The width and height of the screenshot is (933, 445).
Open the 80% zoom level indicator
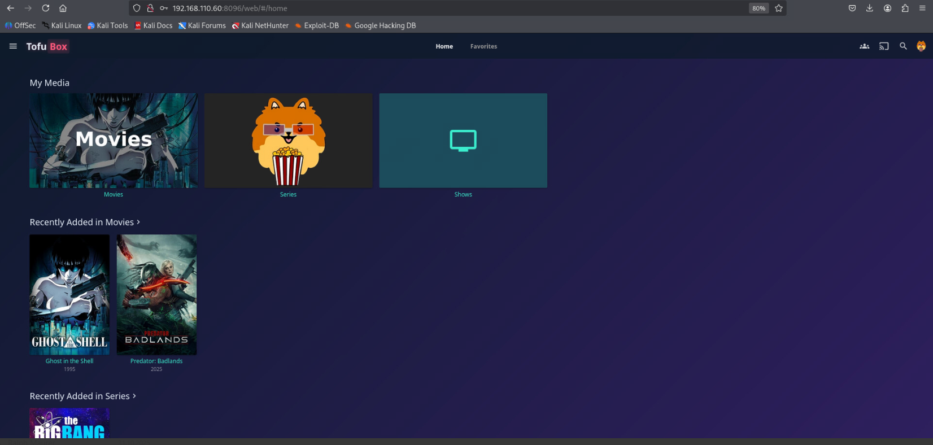(758, 8)
